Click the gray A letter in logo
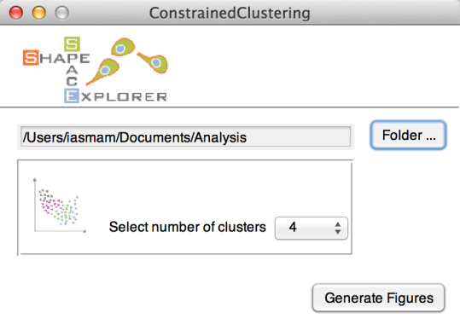This screenshot has width=460, height=336. 73,70
